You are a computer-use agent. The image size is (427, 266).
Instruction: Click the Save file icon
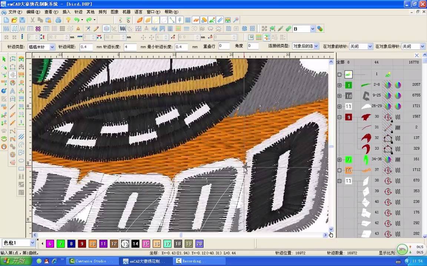point(22,20)
